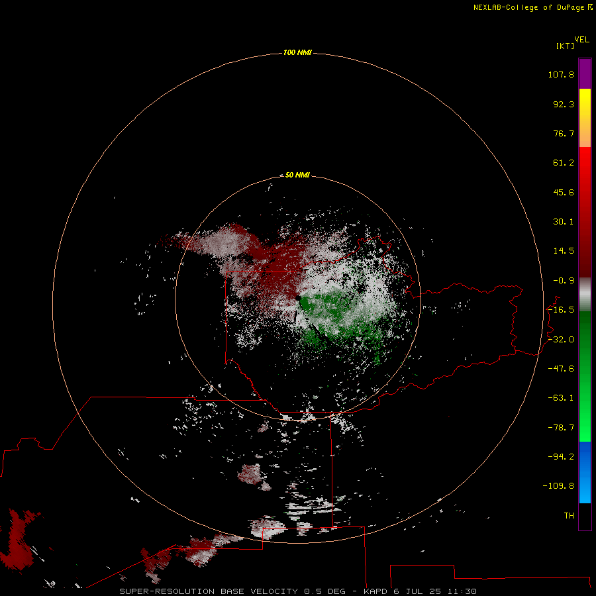Select the 30.1 velocity legend value
Screen dimensions: 596x596
(x=564, y=222)
